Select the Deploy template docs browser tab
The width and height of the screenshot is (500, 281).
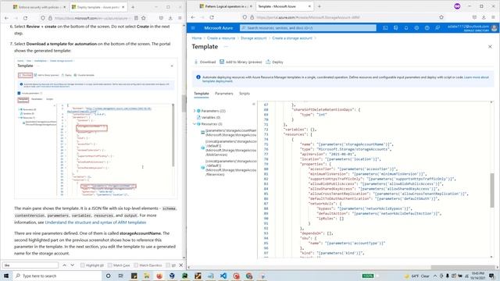pos(98,7)
